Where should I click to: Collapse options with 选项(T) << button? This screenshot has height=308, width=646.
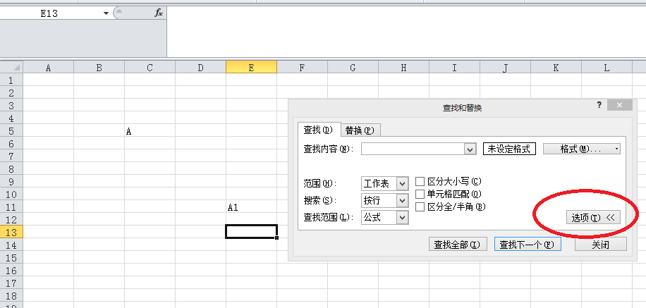[593, 218]
